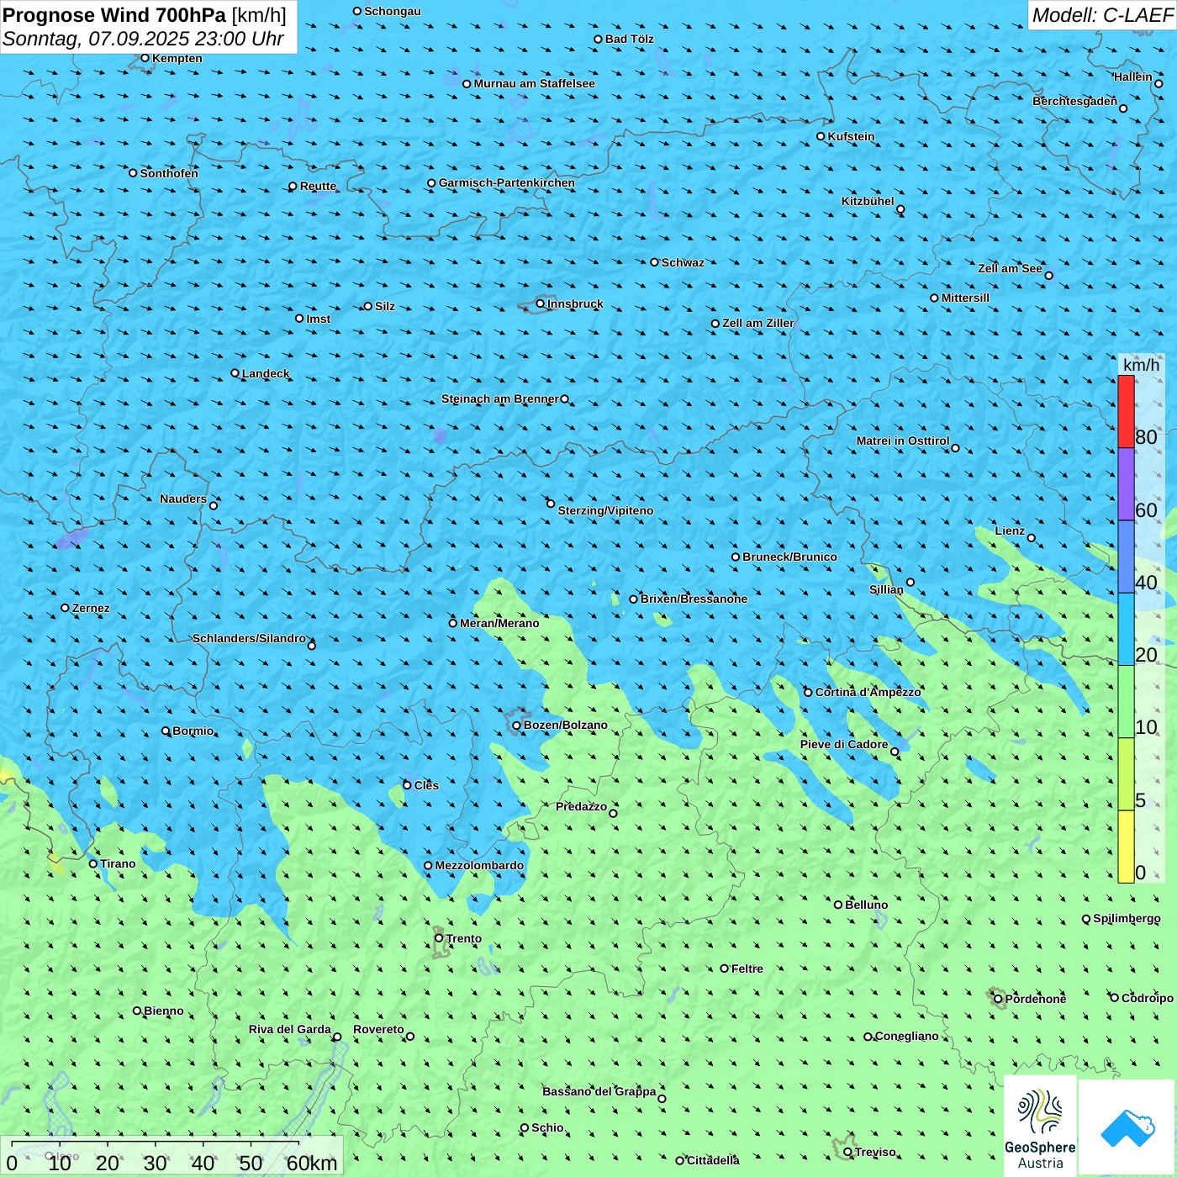Image resolution: width=1177 pixels, height=1177 pixels.
Task: Click the Sterzing/Vipiteno label
Action: [x=605, y=510]
